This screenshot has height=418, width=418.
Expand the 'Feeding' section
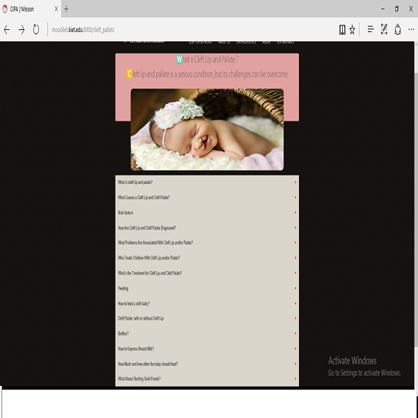pos(207,288)
